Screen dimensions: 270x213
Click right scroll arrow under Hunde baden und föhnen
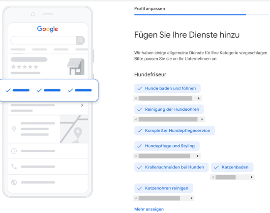pyautogui.click(x=199, y=98)
